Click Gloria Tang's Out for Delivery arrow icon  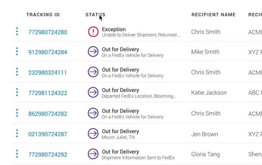click(x=93, y=154)
